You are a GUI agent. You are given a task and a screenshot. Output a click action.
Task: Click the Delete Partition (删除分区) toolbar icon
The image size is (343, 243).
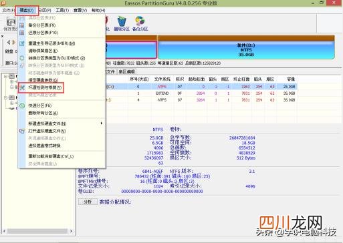click(x=122, y=24)
